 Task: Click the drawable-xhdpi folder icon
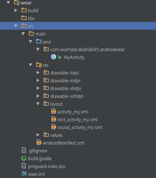coord(46,88)
